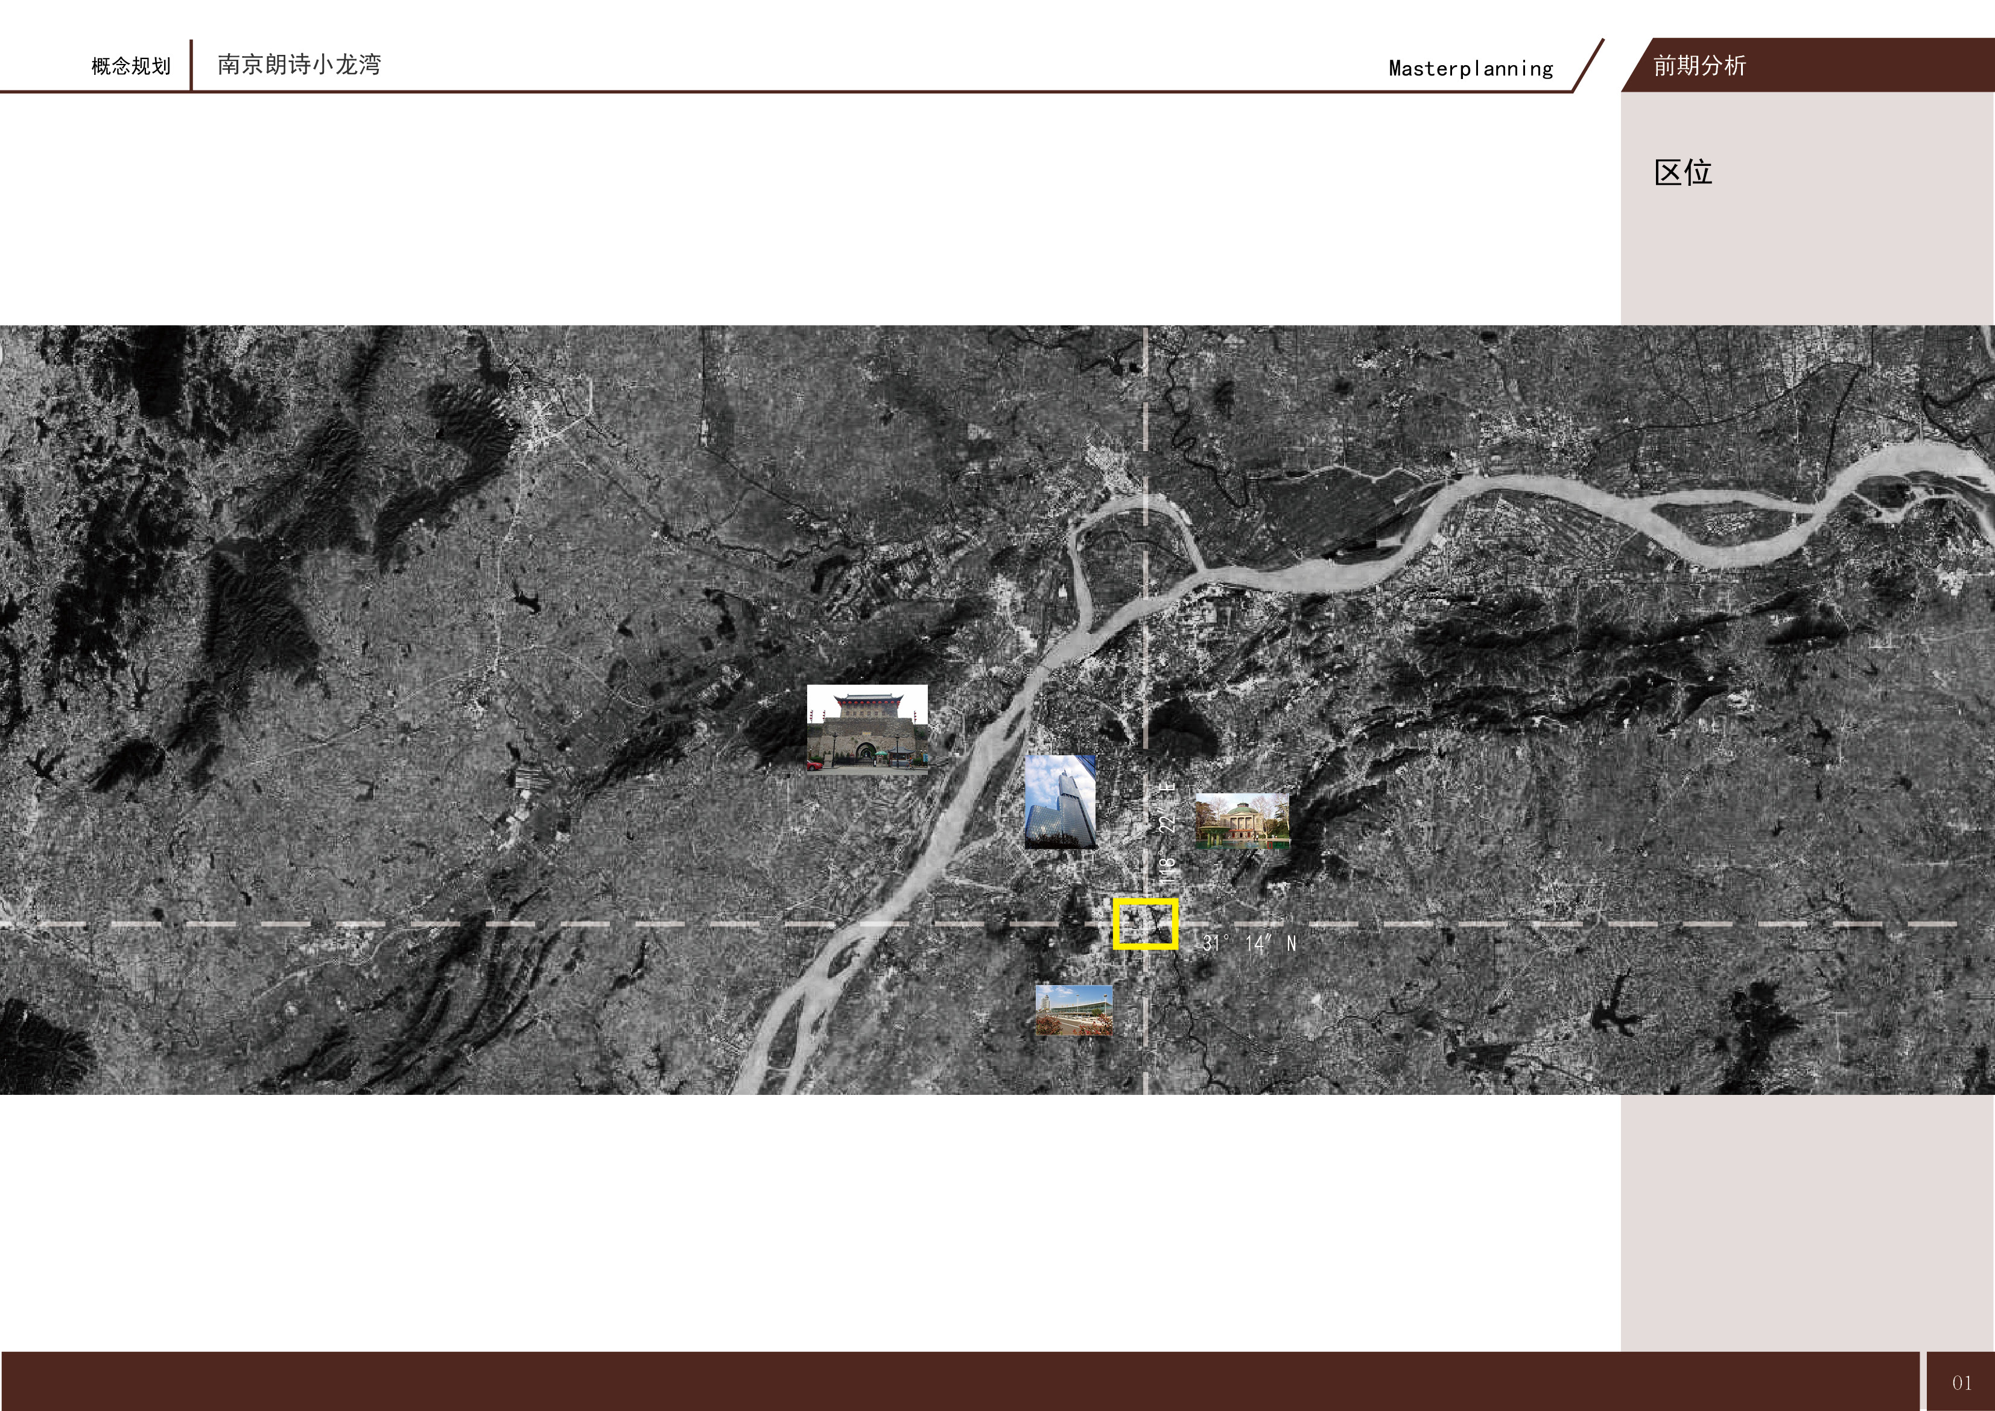The height and width of the screenshot is (1411, 1995).
Task: Open the skyscraper photo thumbnail
Action: coord(1060,801)
